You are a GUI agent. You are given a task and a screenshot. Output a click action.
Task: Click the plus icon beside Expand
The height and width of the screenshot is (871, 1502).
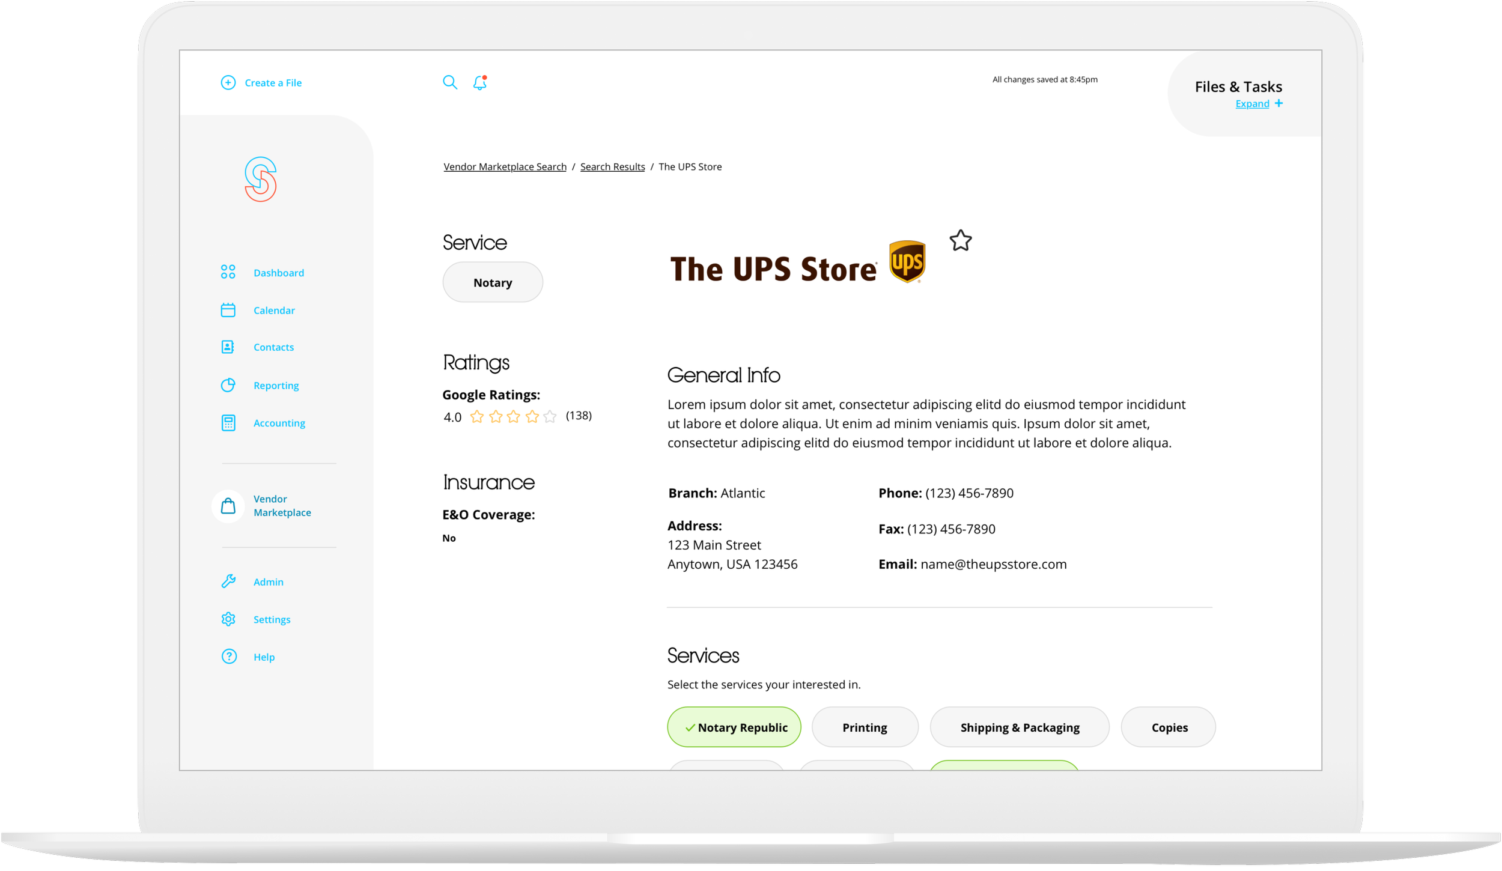pyautogui.click(x=1279, y=103)
